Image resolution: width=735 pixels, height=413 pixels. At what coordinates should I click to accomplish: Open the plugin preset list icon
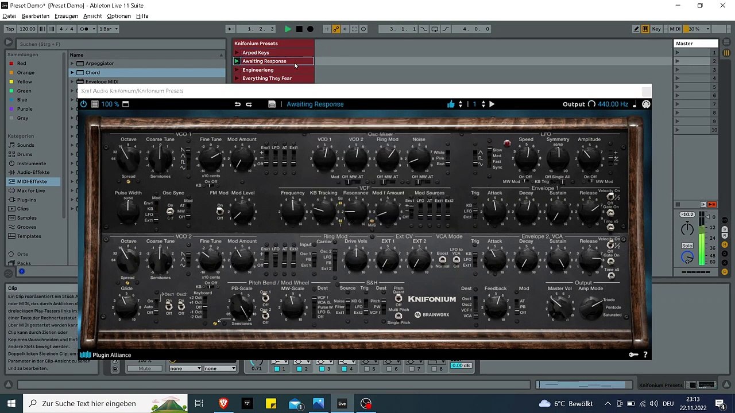95,104
